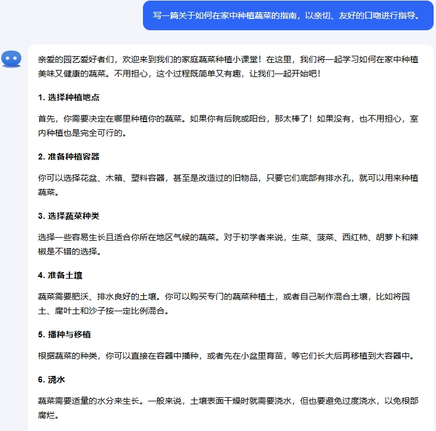The height and width of the screenshot is (431, 436).
Task: Click the heading "6. 浇水"
Action: (52, 379)
